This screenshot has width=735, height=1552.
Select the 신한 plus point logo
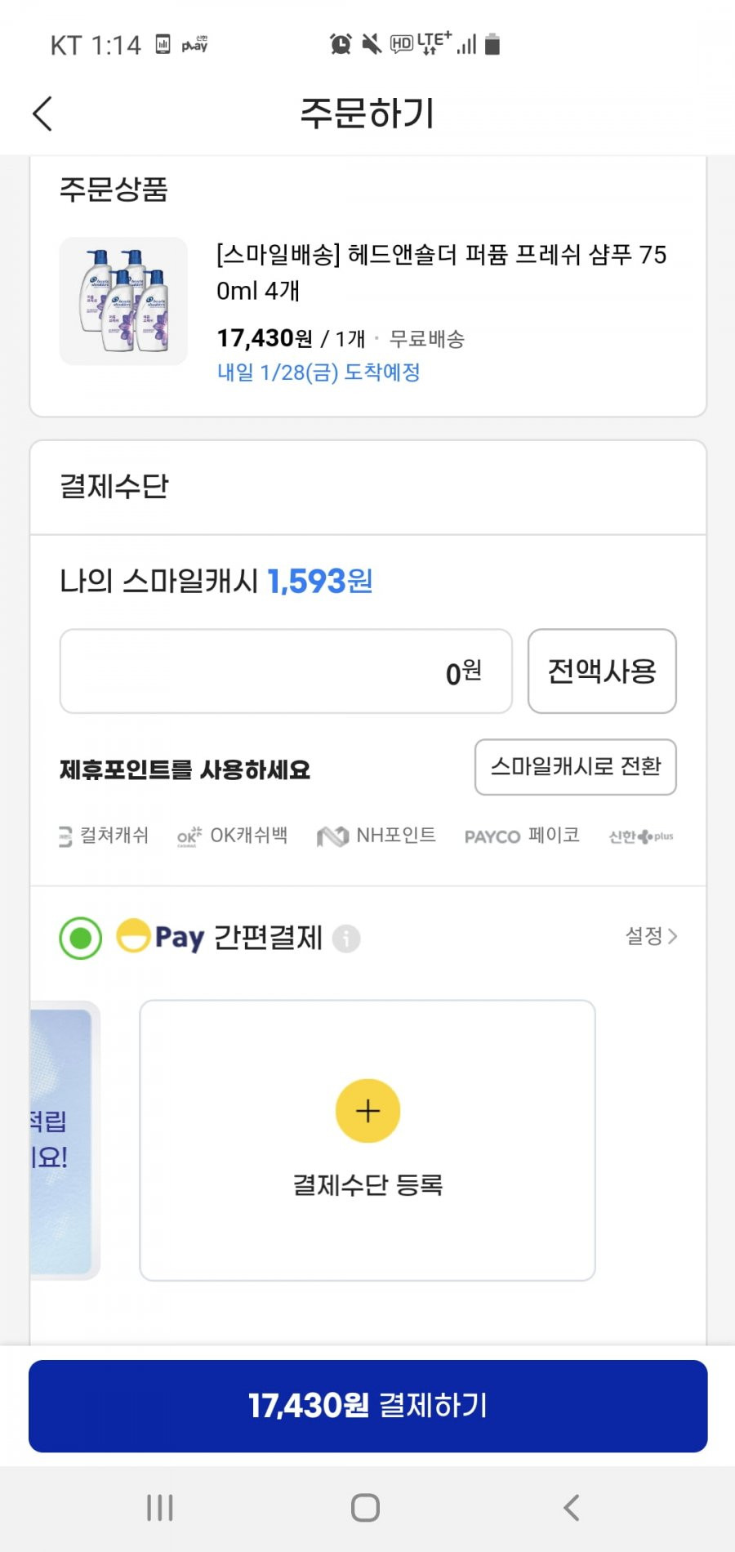click(x=641, y=836)
